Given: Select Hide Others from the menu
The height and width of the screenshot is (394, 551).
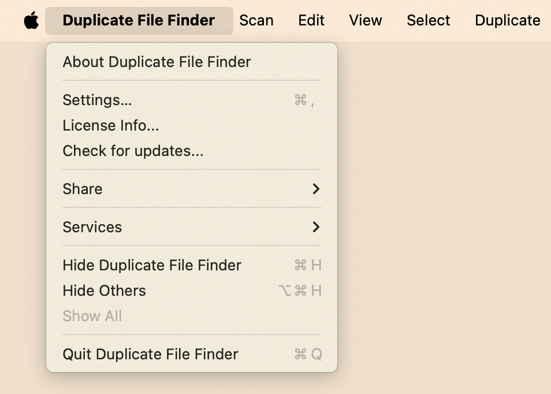Looking at the screenshot, I should click(104, 291).
